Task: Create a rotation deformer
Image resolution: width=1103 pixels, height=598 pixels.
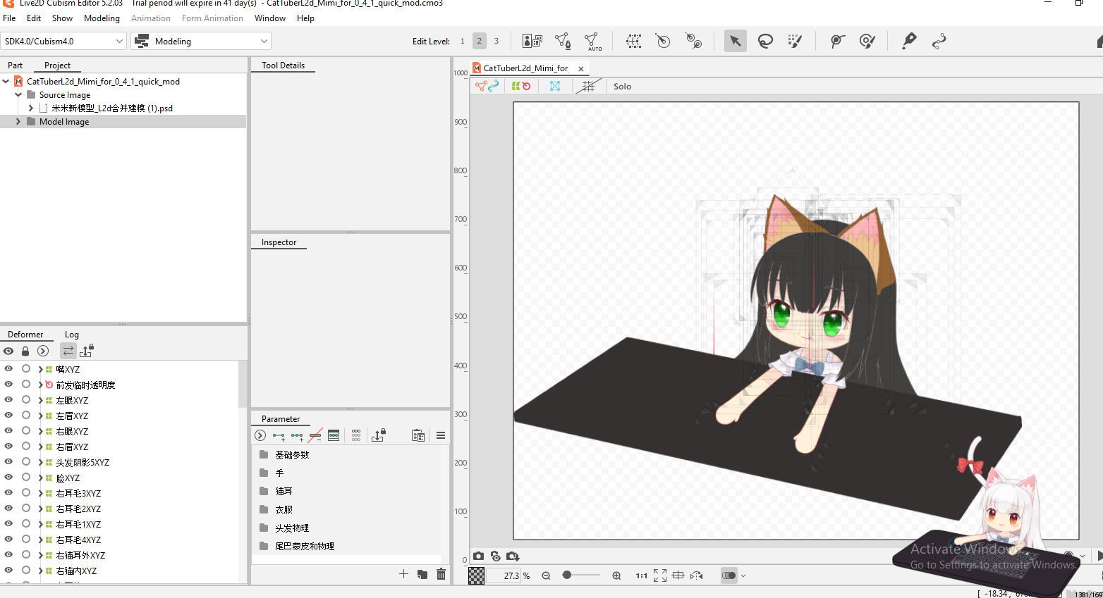Action: tap(663, 41)
